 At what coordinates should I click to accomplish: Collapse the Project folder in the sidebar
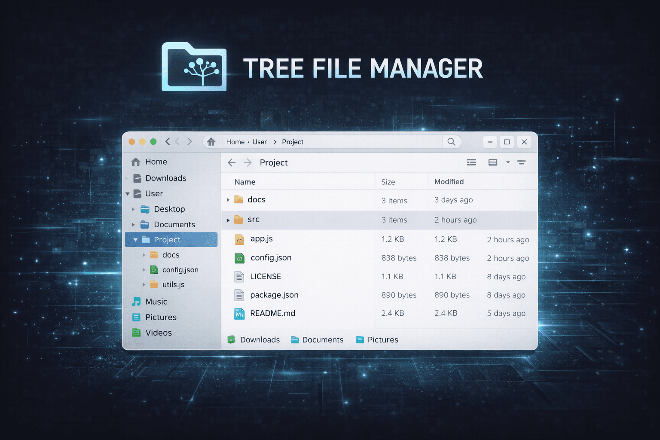point(135,239)
